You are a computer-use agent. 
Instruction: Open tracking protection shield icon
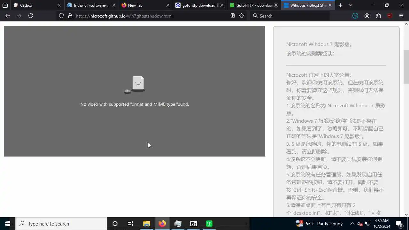pyautogui.click(x=61, y=16)
